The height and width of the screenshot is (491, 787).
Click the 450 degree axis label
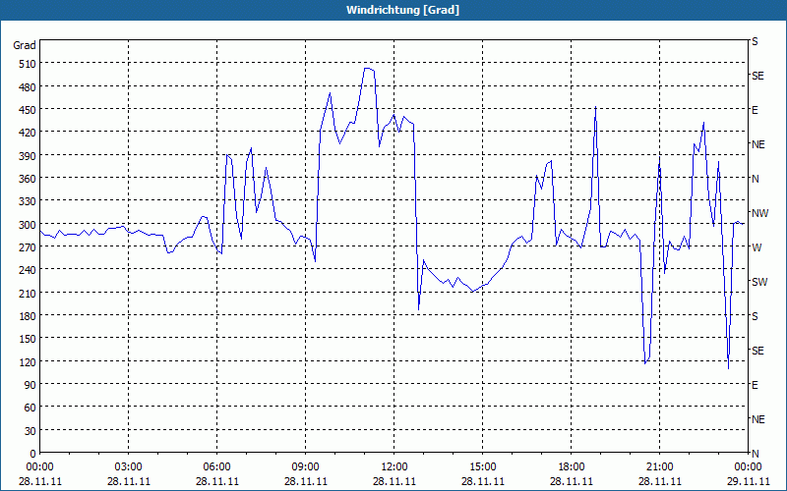pos(28,110)
